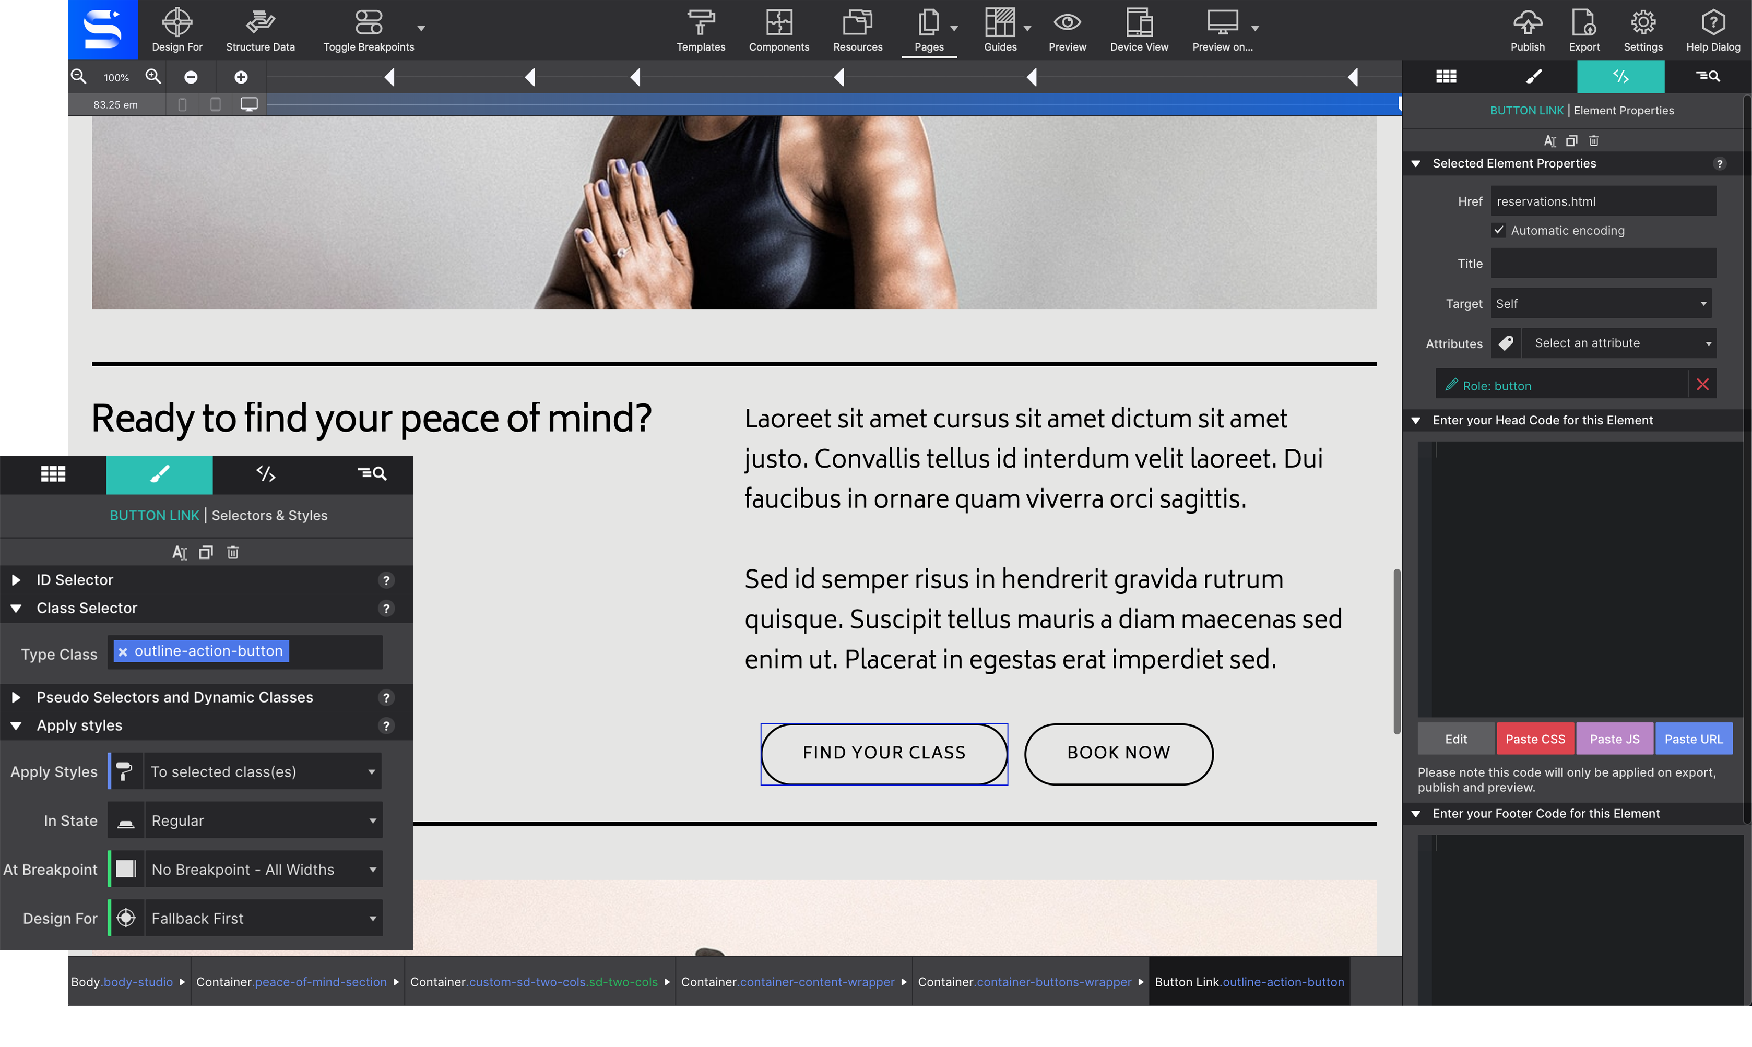Click the Class Selector help question mark
Screen dimensions: 1752x1047
tap(386, 608)
